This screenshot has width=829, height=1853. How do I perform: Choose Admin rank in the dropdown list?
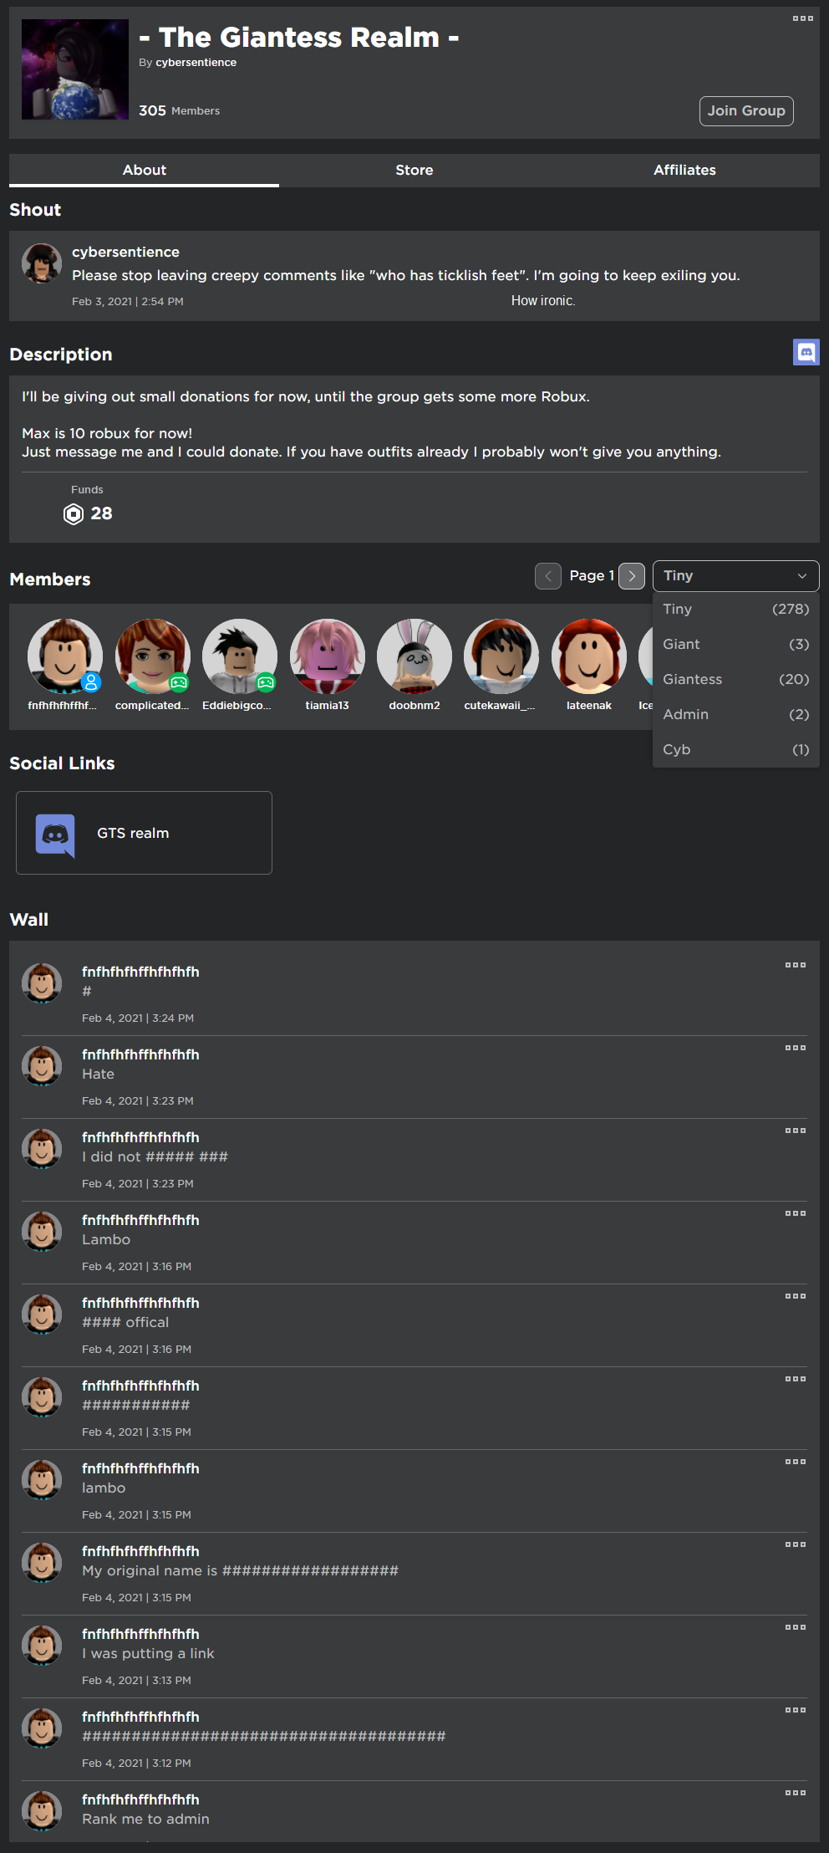(x=735, y=715)
